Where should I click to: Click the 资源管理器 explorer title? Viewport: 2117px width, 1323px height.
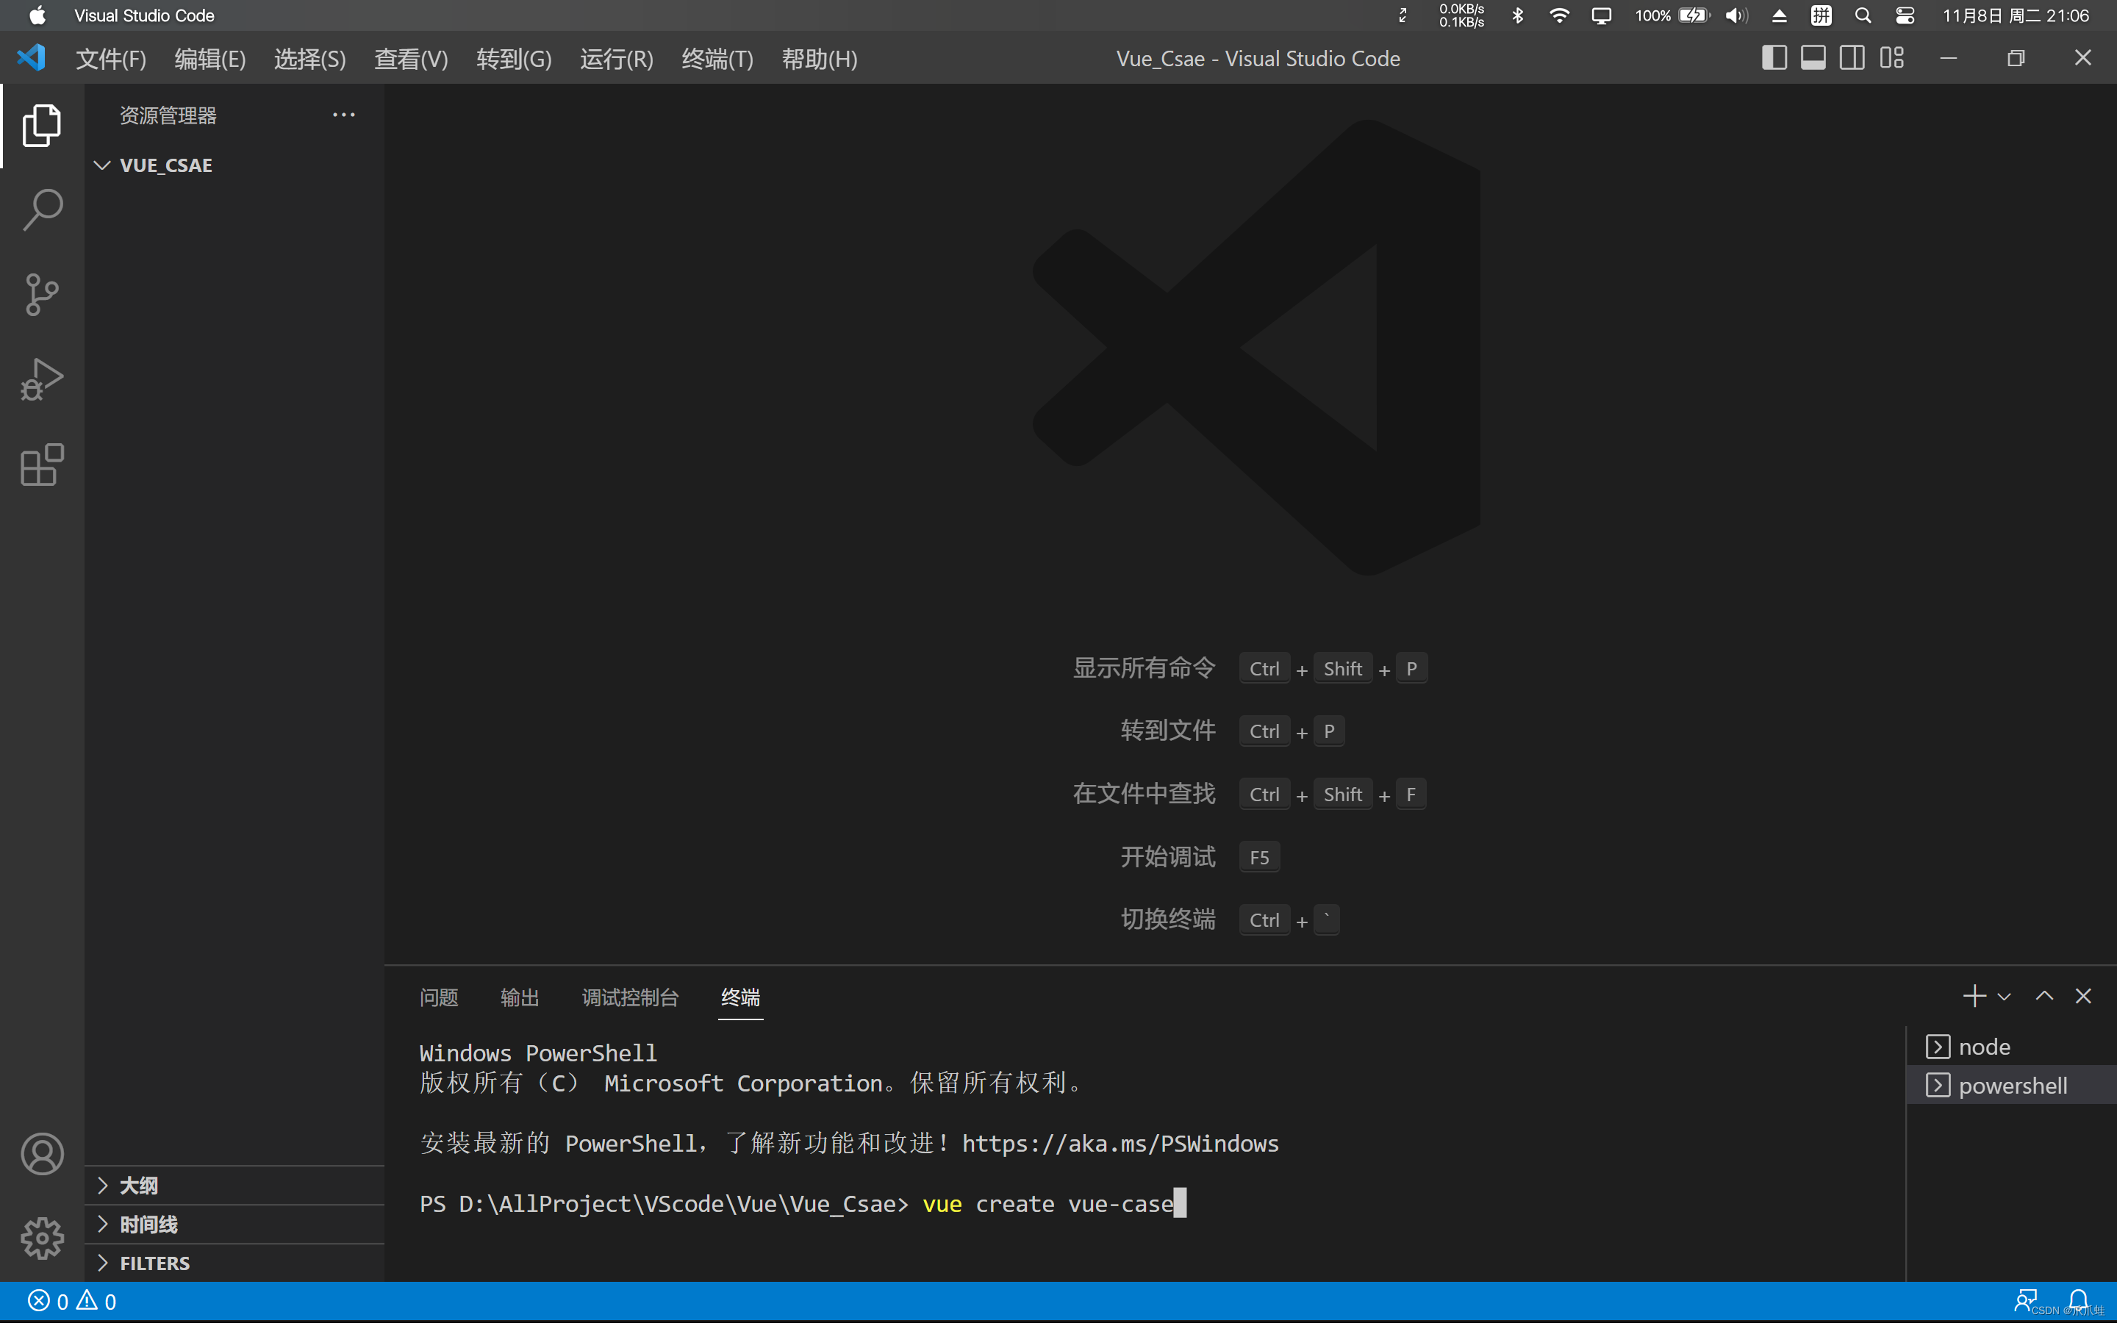pos(168,115)
